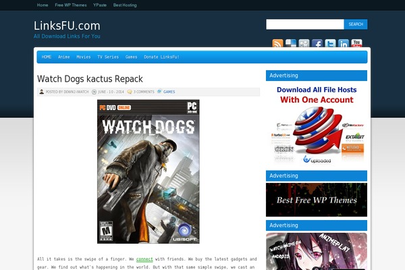Open the Download All File Hosts ad
The height and width of the screenshot is (270, 405).
pos(317,124)
